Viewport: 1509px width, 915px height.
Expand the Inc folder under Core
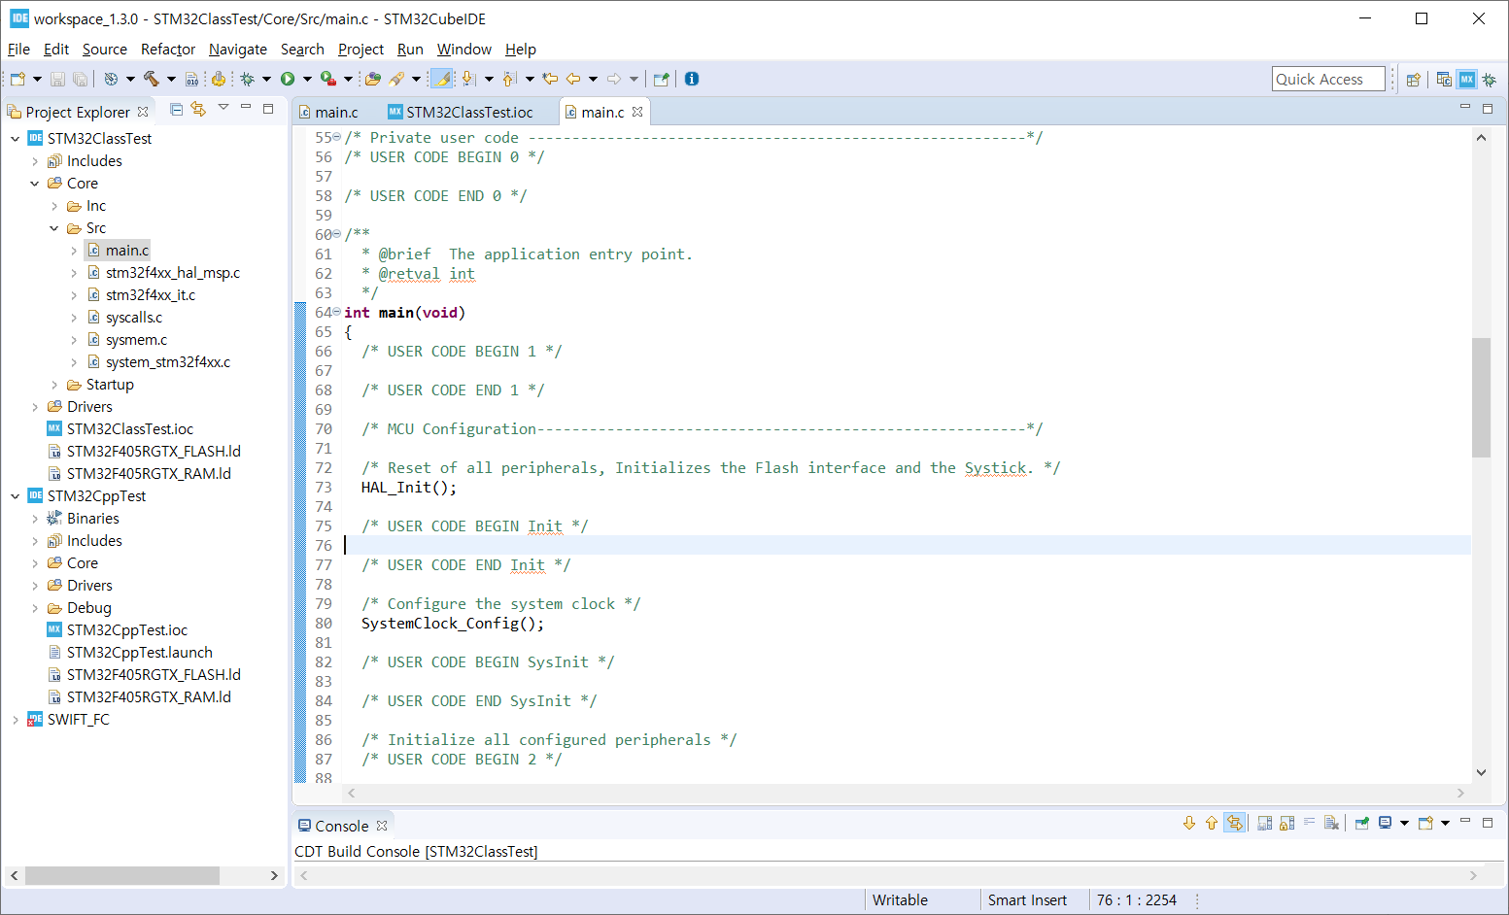tap(54, 206)
